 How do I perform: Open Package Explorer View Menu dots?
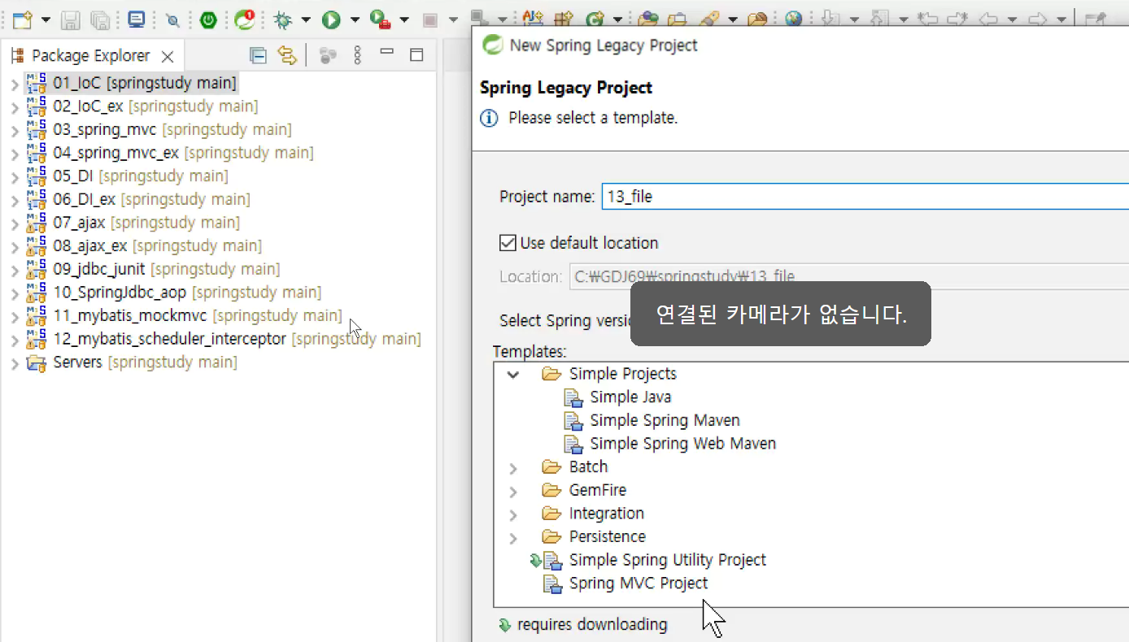pos(357,55)
